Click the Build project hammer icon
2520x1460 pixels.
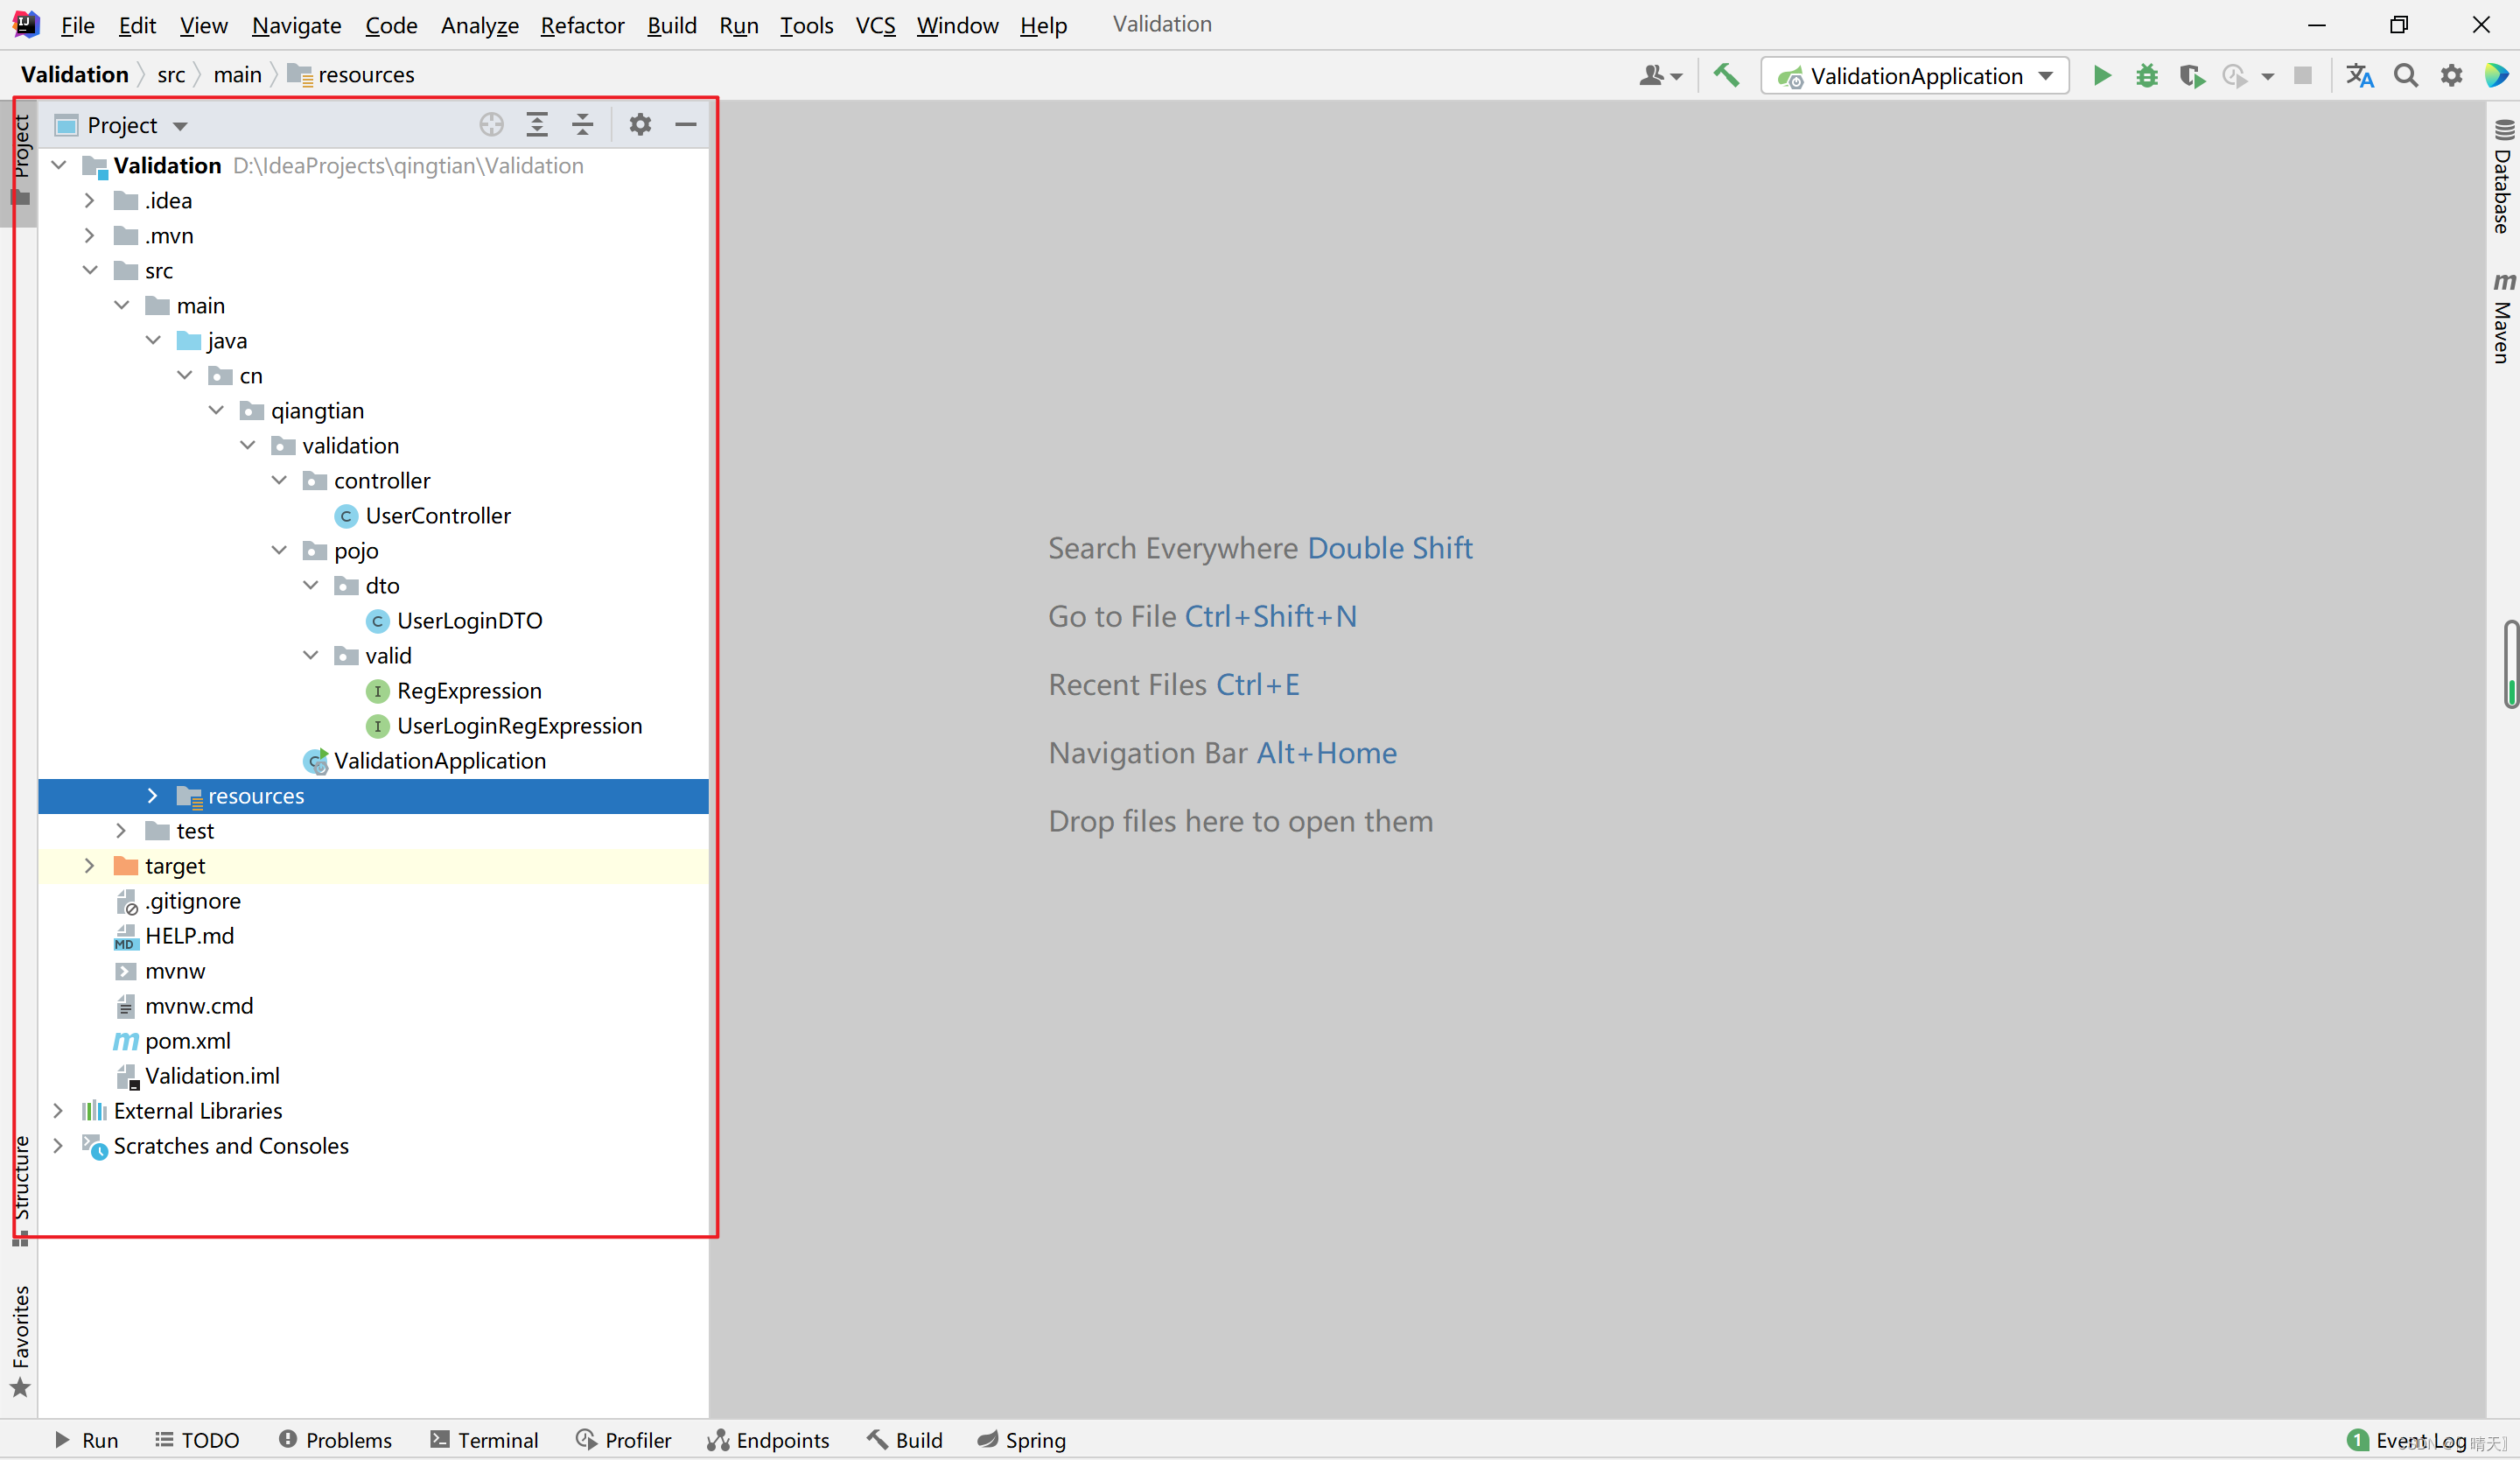coord(1726,76)
